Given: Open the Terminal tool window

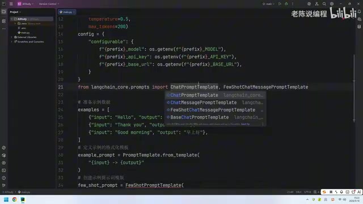Looking at the screenshot, I should (x=4, y=171).
